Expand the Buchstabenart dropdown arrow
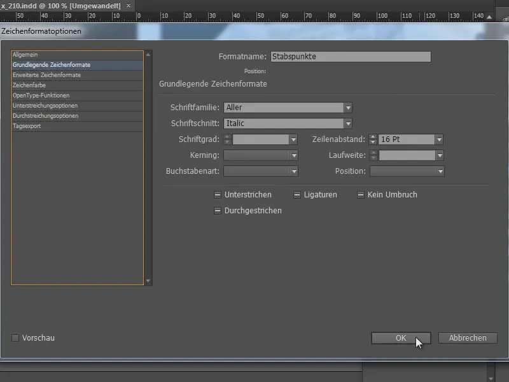The width and height of the screenshot is (509, 382). click(x=294, y=171)
